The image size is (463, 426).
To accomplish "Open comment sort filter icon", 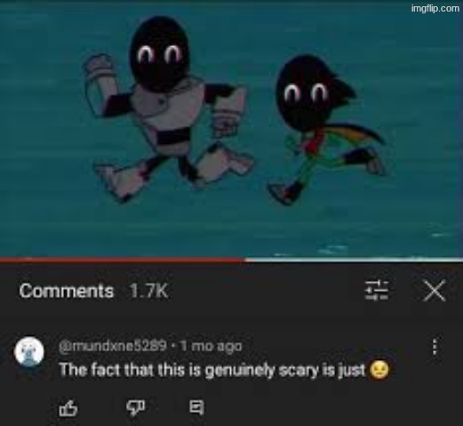I will pos(376,291).
